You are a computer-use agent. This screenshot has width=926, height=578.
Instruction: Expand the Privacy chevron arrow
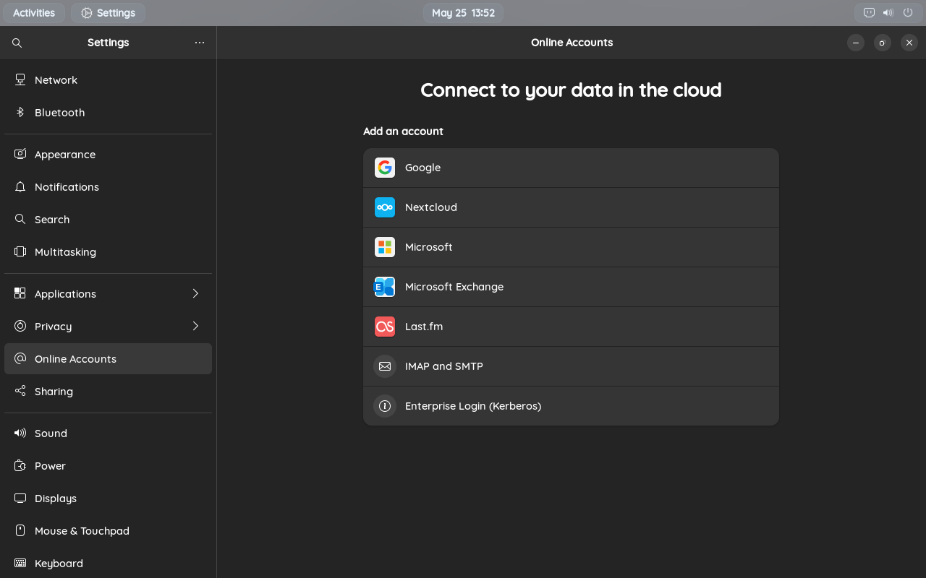pos(195,326)
